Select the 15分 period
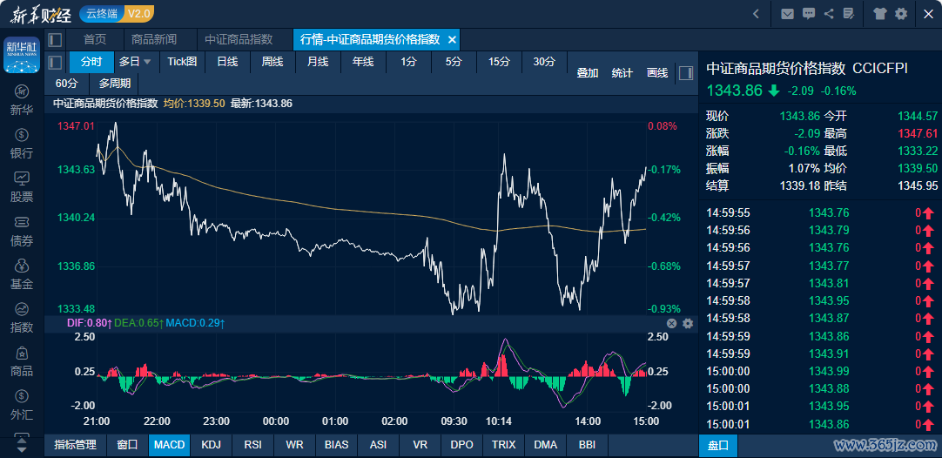Viewport: 942px width, 458px height. coord(499,61)
